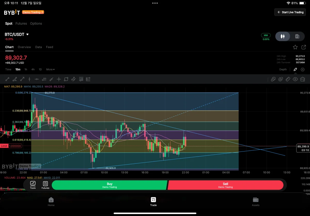Select the Chart tab

9,47
